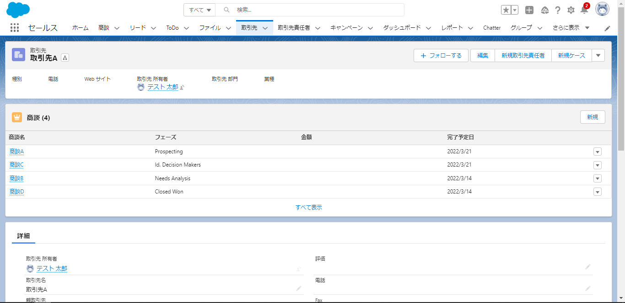The width and height of the screenshot is (625, 303).
Task: Expand the リード tab chevron menu
Action: [153, 28]
